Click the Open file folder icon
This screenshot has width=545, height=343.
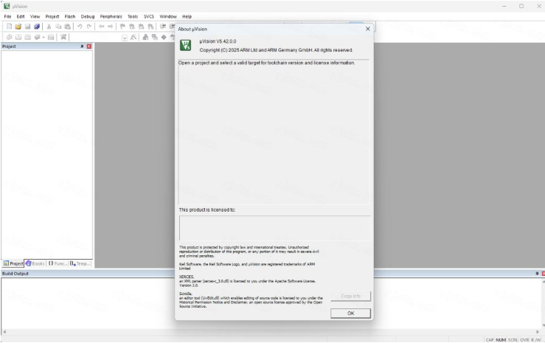(x=18, y=27)
